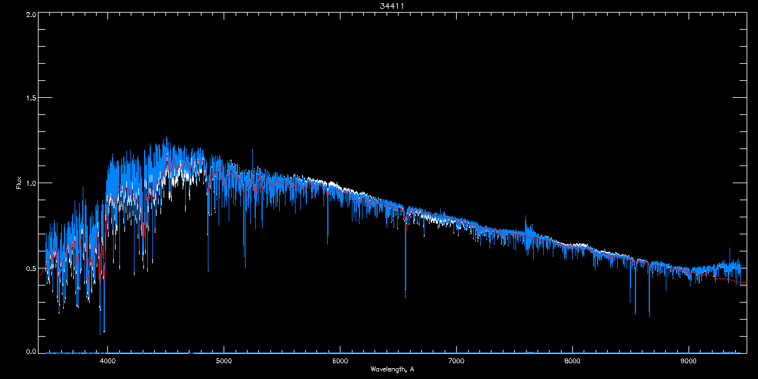Viewport: 758px width, 379px height.
Task: Click the Flux y-axis label
Action: pyautogui.click(x=19, y=183)
